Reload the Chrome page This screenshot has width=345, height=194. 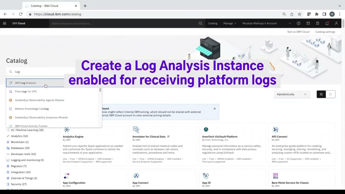[x=20, y=14]
